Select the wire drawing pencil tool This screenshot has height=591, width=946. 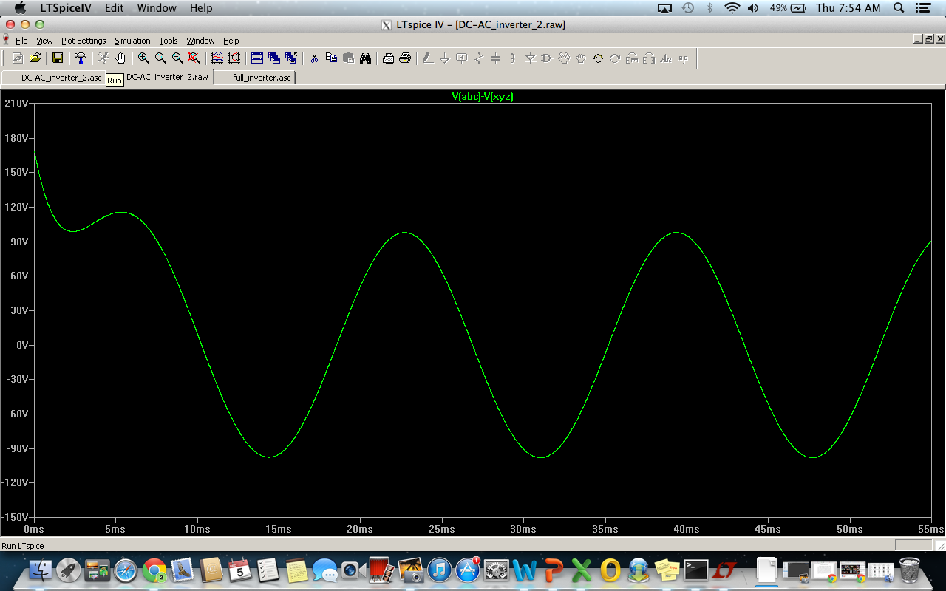428,58
